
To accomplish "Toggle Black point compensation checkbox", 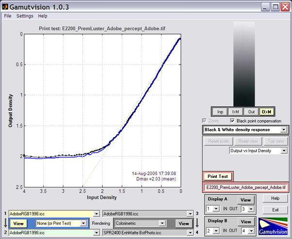I will click(x=232, y=121).
